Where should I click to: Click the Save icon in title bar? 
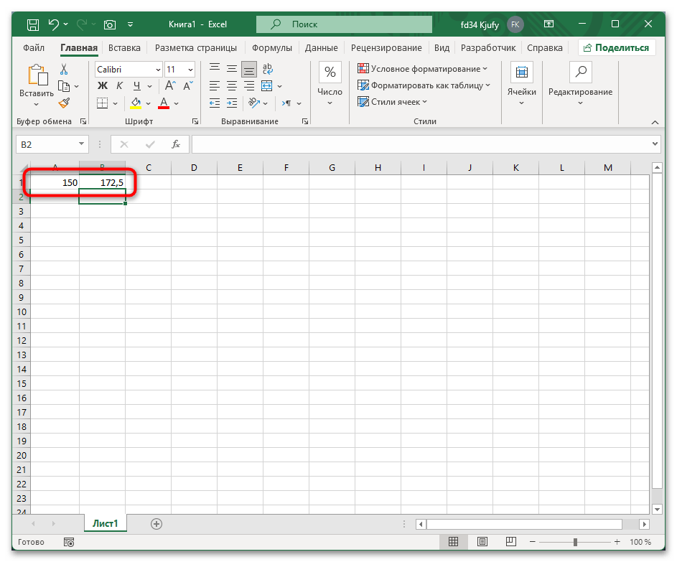point(33,24)
